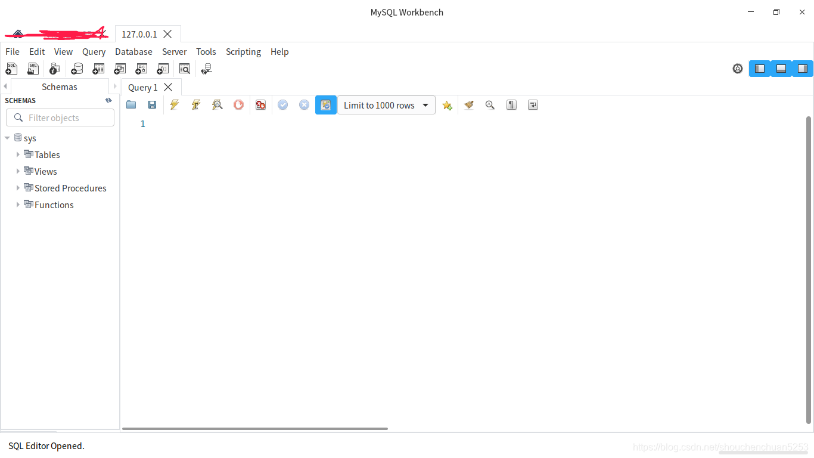Create a new stored procedure icon
This screenshot has width=814, height=458.
click(141, 69)
